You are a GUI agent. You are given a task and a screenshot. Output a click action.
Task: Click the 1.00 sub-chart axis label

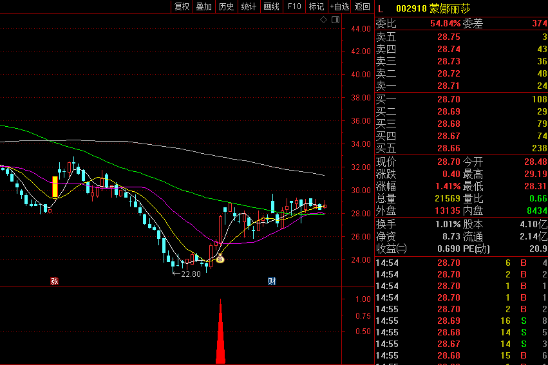(x=363, y=299)
